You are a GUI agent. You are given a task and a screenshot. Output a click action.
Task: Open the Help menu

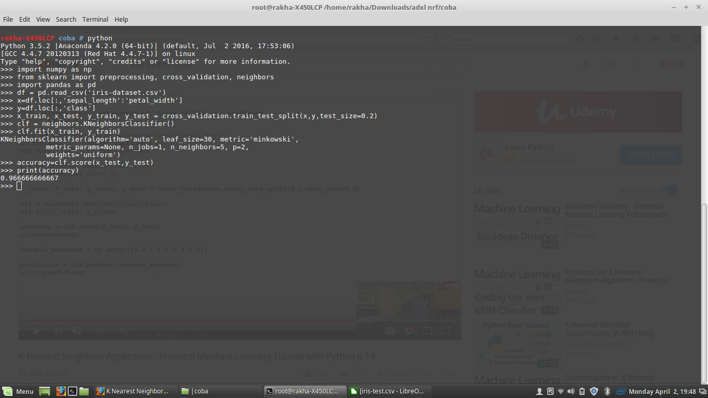[121, 19]
